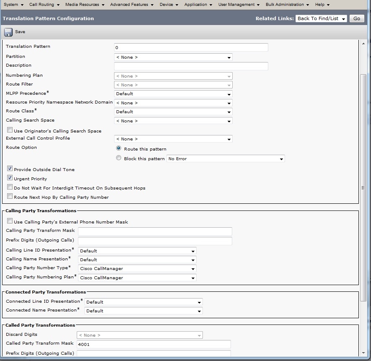This screenshot has height=361, width=371.
Task: Open the Media Resources menu
Action: coord(85,5)
